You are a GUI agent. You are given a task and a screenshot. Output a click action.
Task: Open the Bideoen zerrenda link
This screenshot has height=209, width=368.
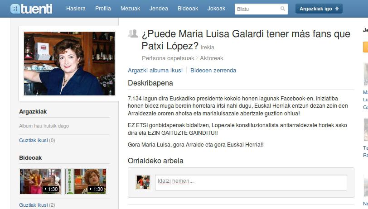tap(213, 70)
